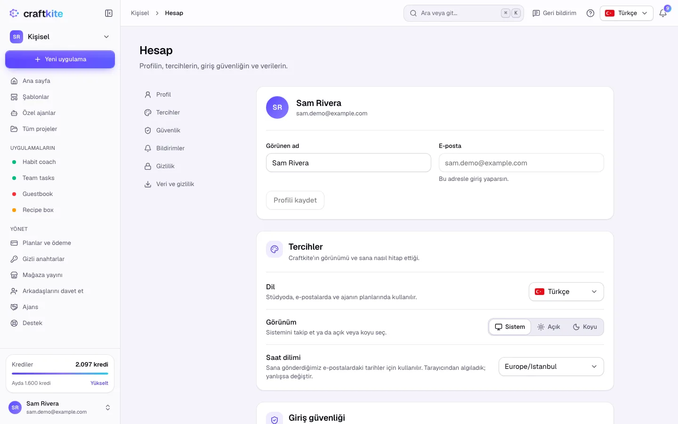The height and width of the screenshot is (424, 678).
Task: Click the Görünen ad input field
Action: [x=348, y=163]
